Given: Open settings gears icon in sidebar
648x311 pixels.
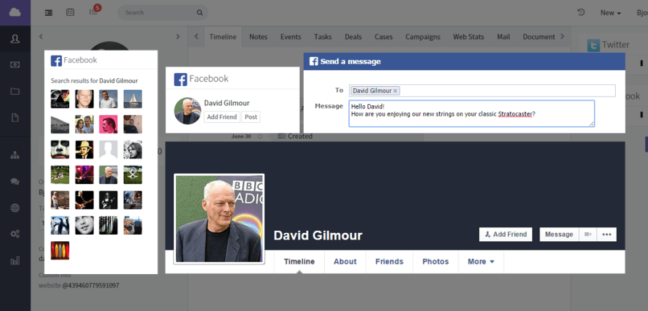Looking at the screenshot, I should (x=14, y=234).
